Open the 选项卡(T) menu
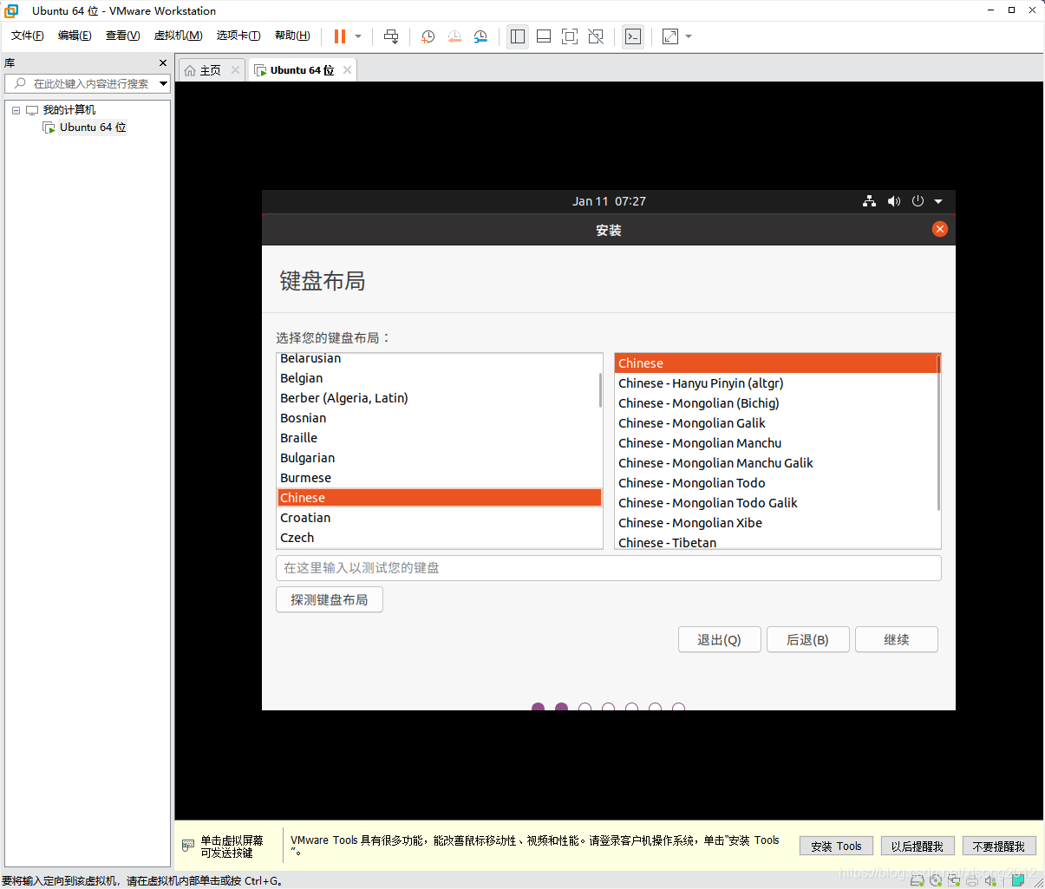 (238, 36)
